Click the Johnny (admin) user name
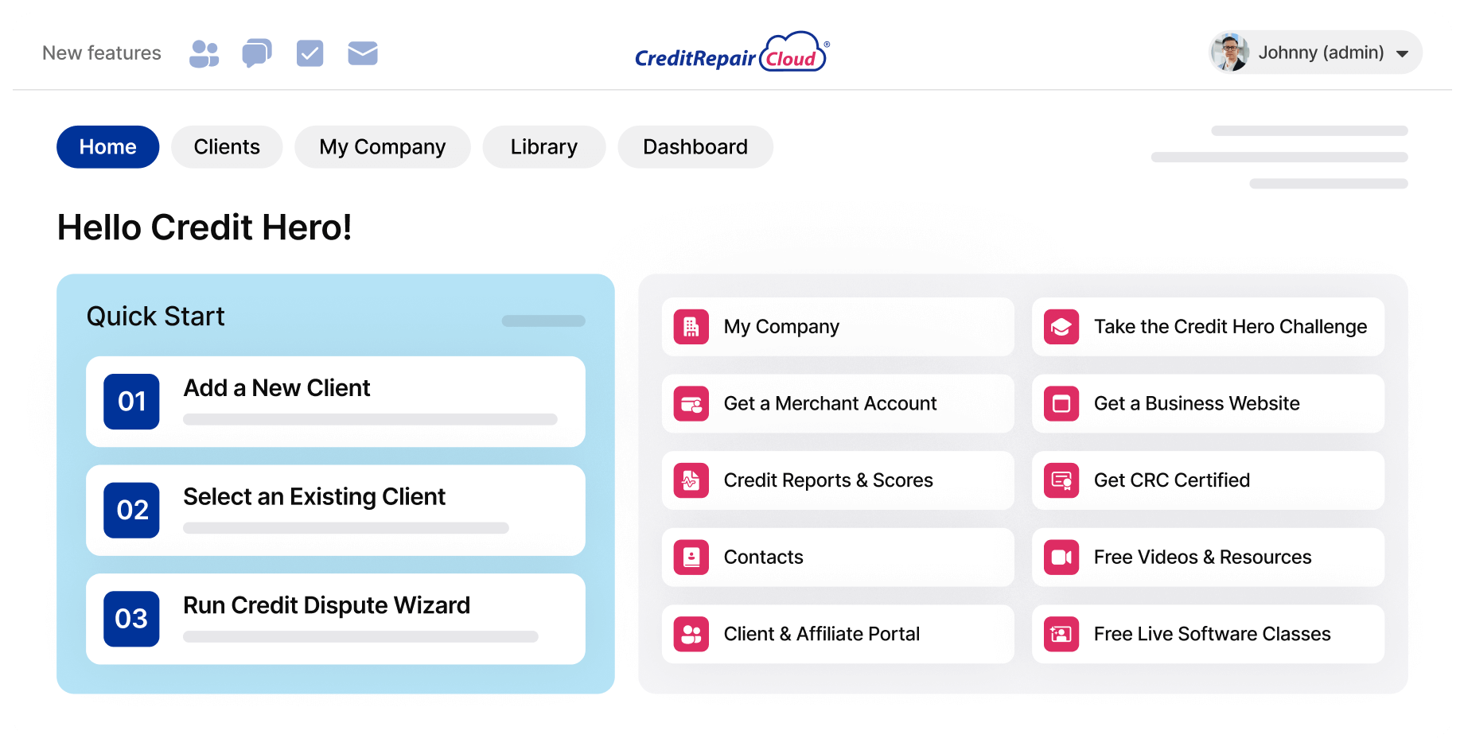Image resolution: width=1464 pixels, height=750 pixels. tap(1321, 52)
